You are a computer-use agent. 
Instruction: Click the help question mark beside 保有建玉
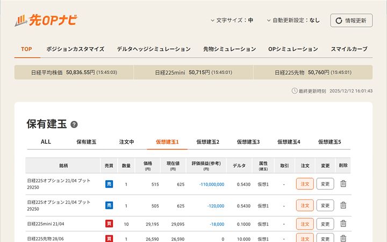tap(74, 125)
